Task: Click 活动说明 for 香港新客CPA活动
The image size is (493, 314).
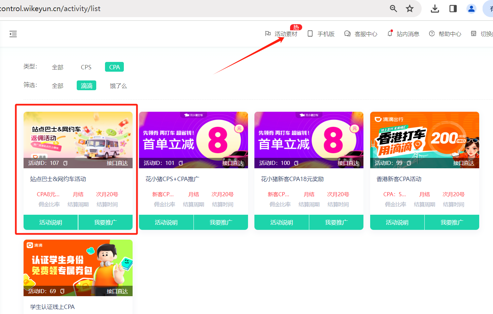Action: [x=397, y=222]
